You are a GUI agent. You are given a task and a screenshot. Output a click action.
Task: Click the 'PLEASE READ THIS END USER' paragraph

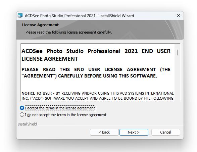pyautogui.click(x=96, y=72)
